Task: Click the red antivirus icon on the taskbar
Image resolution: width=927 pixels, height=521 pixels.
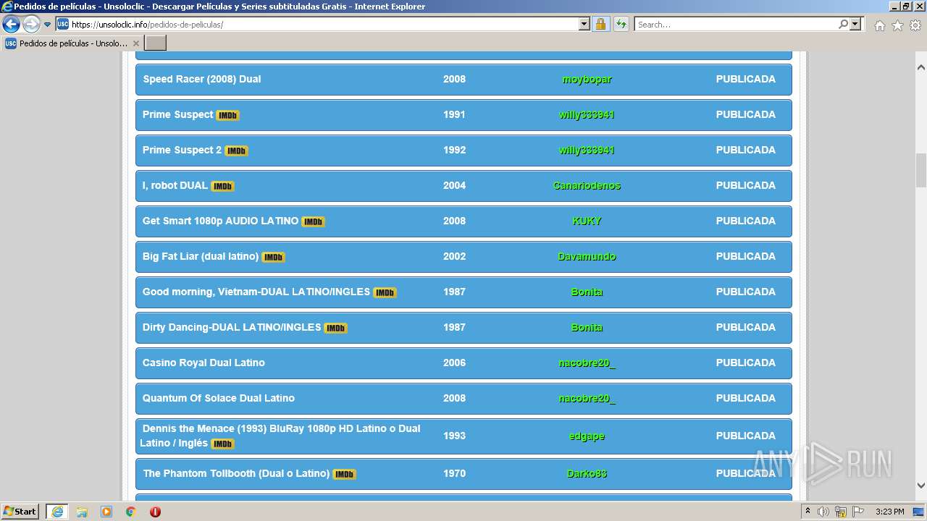Action: (x=155, y=512)
